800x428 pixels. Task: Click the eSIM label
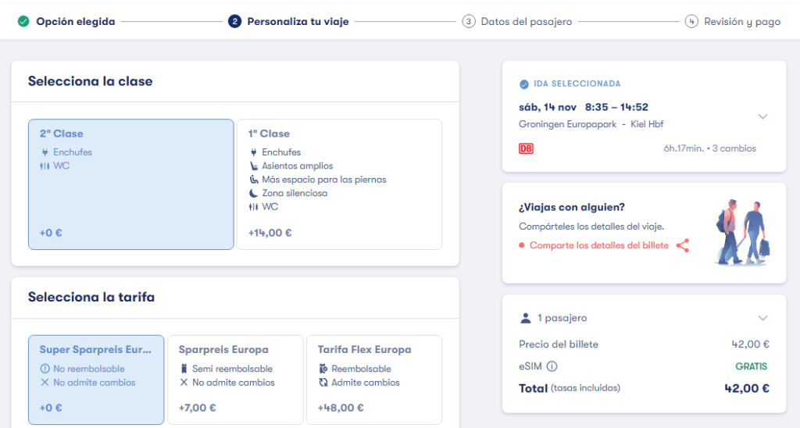(530, 366)
